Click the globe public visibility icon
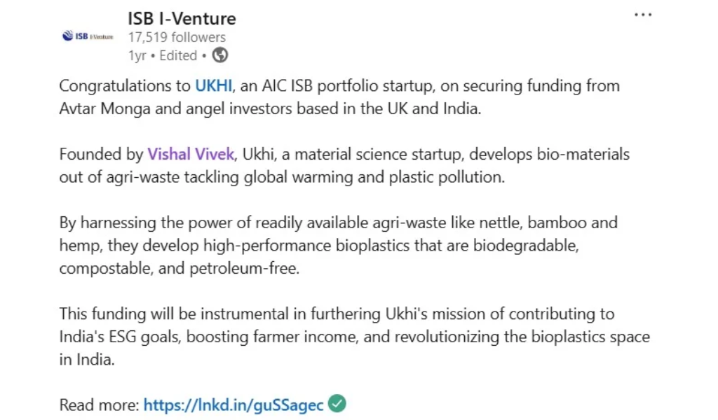The width and height of the screenshot is (718, 420). point(220,55)
